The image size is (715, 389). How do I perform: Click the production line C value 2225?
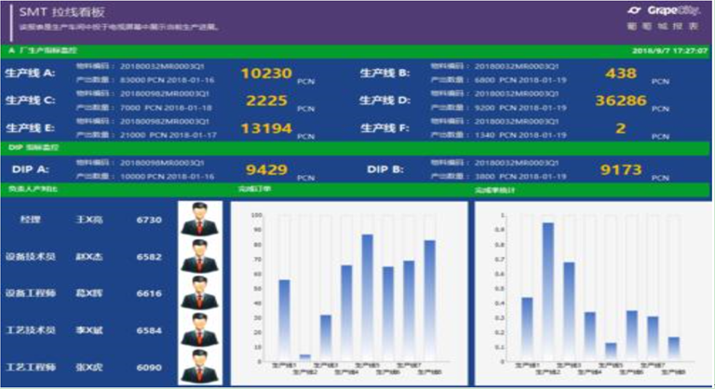[267, 101]
